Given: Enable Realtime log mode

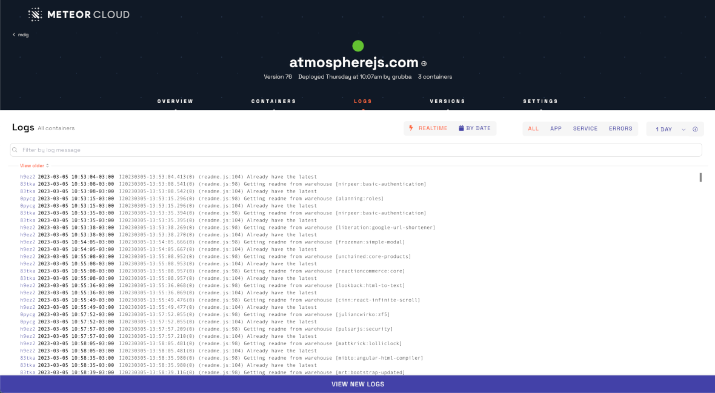Looking at the screenshot, I should 428,128.
